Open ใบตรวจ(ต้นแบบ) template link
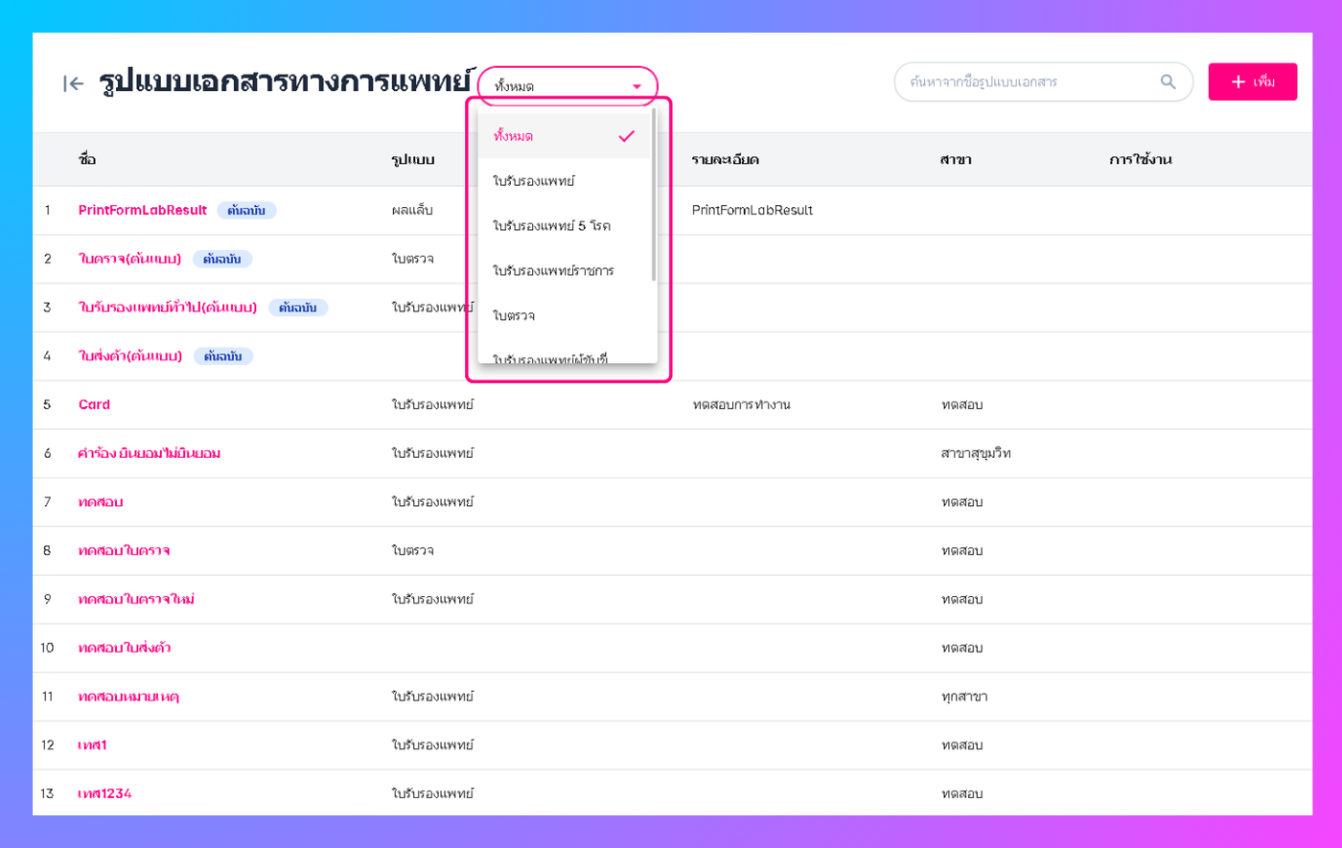The image size is (1342, 848). point(130,259)
